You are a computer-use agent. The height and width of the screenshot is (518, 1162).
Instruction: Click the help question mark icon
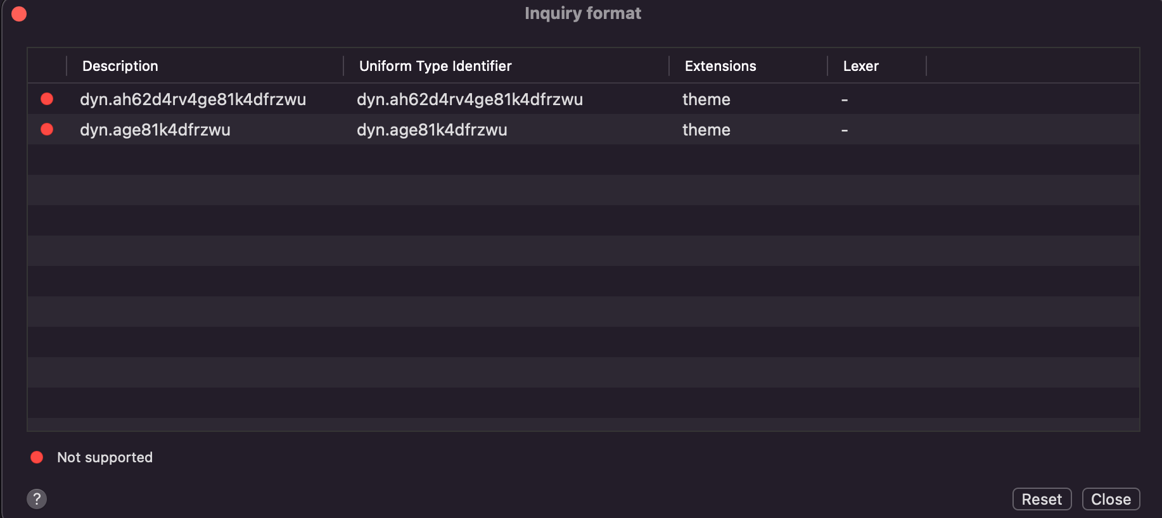click(x=37, y=498)
